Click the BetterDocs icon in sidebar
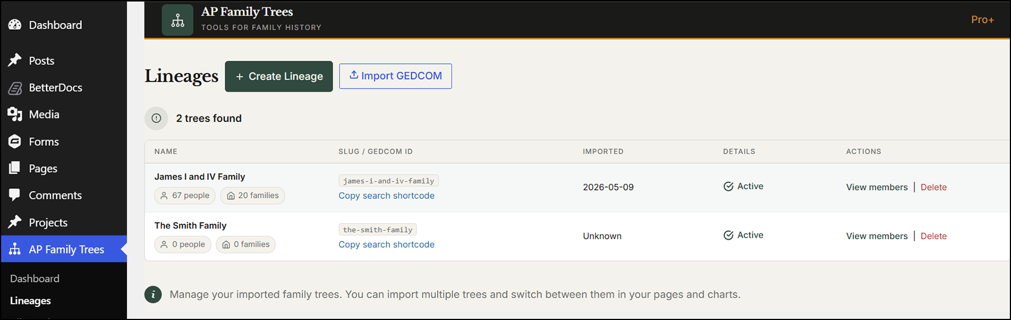The height and width of the screenshot is (320, 1011). click(15, 88)
